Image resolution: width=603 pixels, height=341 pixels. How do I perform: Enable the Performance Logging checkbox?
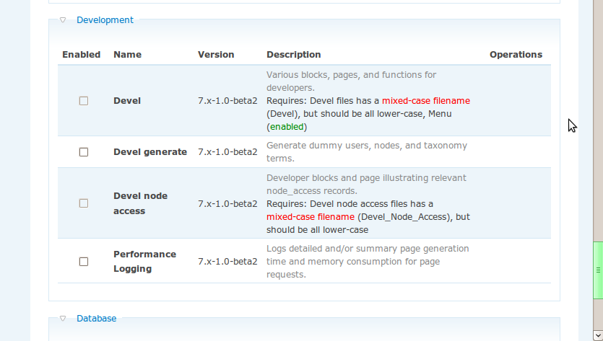(84, 262)
